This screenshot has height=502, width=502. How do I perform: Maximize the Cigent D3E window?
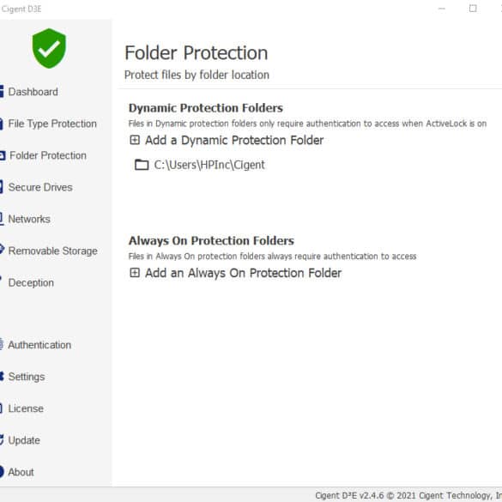click(x=473, y=9)
